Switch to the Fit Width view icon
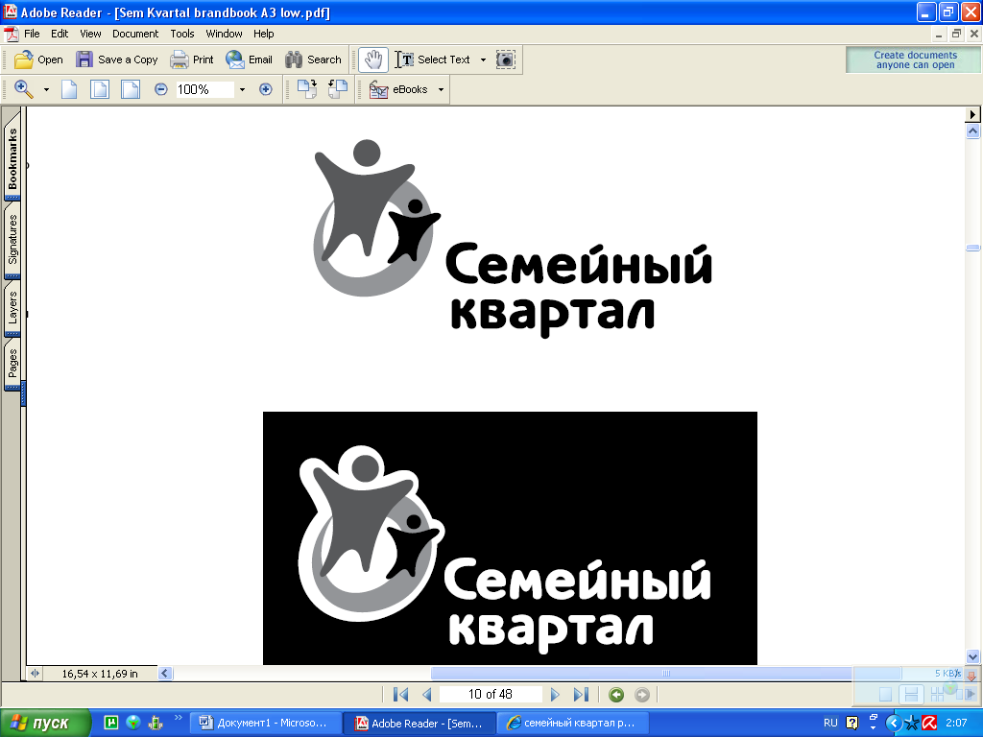The image size is (983, 737). (131, 89)
